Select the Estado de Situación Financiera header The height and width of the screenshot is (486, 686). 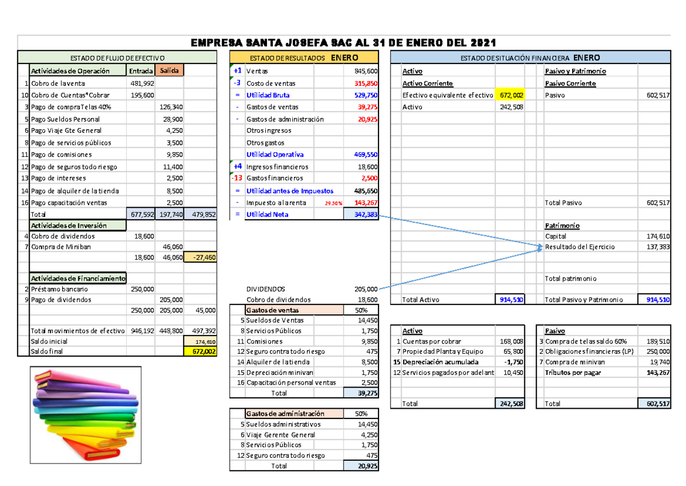pos(532,58)
